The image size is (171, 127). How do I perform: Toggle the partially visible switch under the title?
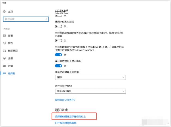(x=59, y=16)
